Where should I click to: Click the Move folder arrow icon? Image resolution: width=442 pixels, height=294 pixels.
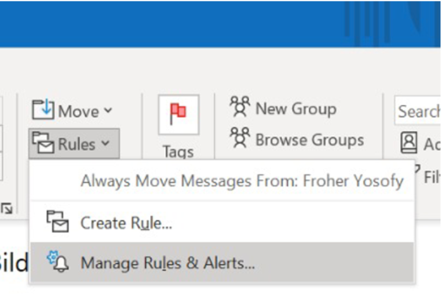click(x=43, y=110)
